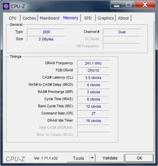This screenshot has height=166, width=158.
Task: Click the version text Ver. 1.71.1.x32
Action: [46, 158]
